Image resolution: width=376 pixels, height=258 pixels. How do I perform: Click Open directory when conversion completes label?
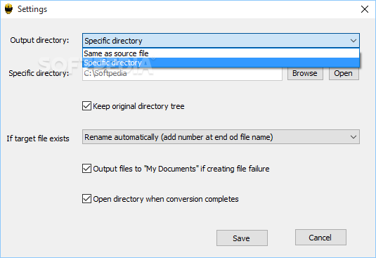(166, 199)
